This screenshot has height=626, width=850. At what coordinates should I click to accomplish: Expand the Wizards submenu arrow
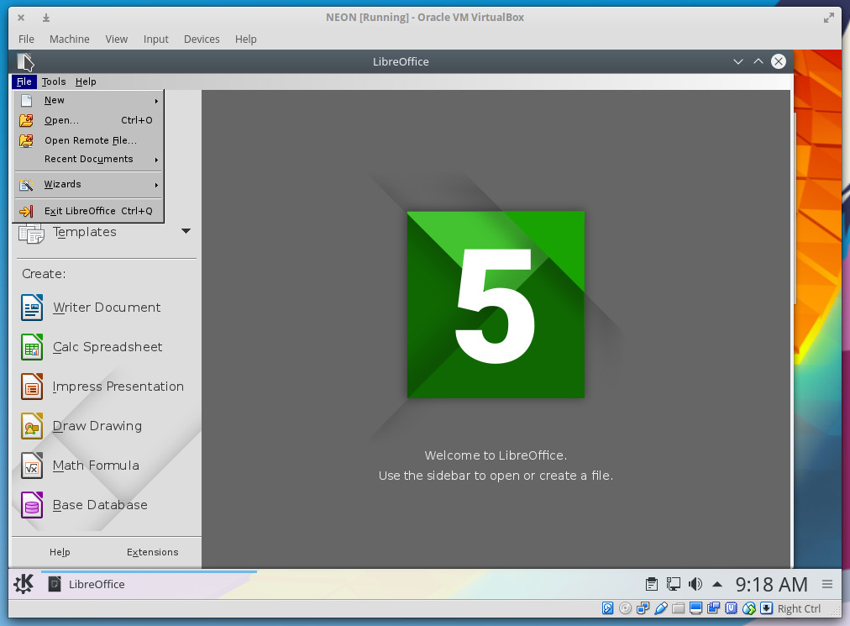[157, 185]
